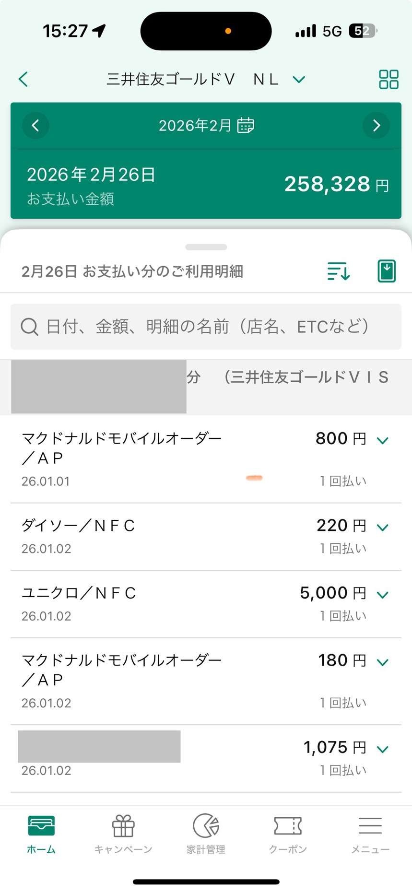This screenshot has height=893, width=412.
Task: Open the calendar icon beside 2026年2月
Action: (x=246, y=125)
